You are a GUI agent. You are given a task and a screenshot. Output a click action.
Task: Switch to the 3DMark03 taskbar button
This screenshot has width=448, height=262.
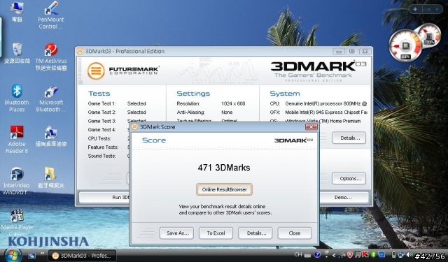tap(83, 256)
